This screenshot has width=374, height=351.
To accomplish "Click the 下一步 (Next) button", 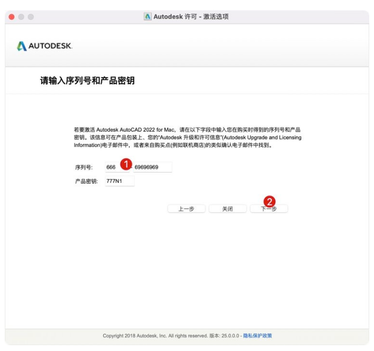I will (269, 209).
